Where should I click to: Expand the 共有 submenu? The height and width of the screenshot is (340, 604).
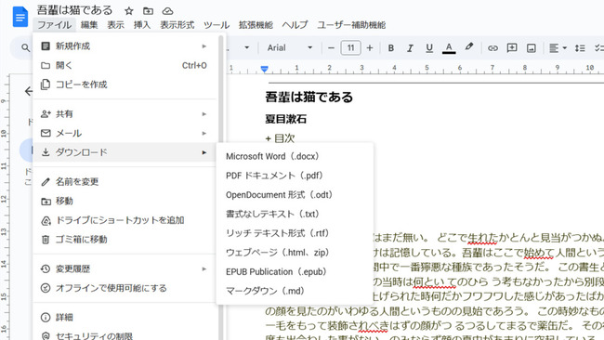(x=124, y=114)
